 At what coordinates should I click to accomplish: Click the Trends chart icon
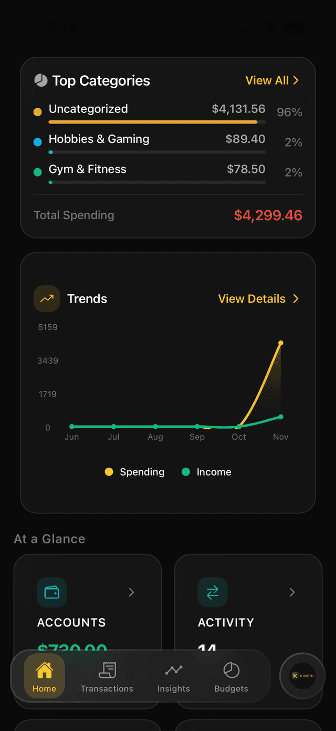tap(47, 298)
